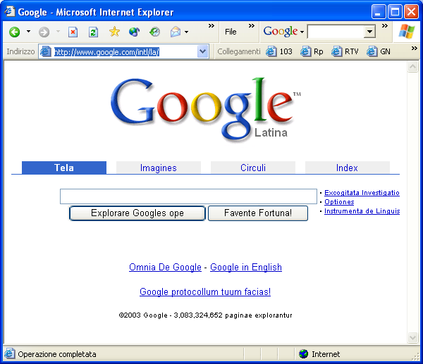Open the File menu
423x364 pixels.
[231, 32]
